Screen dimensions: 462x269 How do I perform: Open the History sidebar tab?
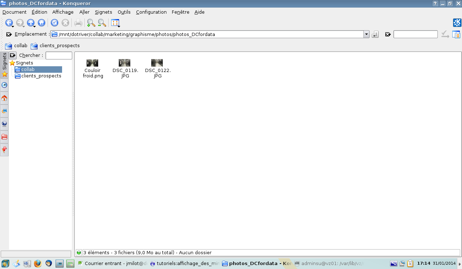(4, 85)
